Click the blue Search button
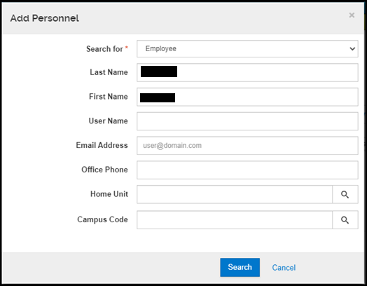The width and height of the screenshot is (367, 286). pyautogui.click(x=240, y=267)
